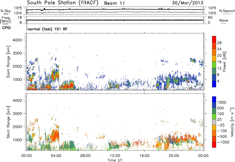235x162 pixels.
Task: Click the 4000 tick on power panel axis
Action: coord(17,40)
